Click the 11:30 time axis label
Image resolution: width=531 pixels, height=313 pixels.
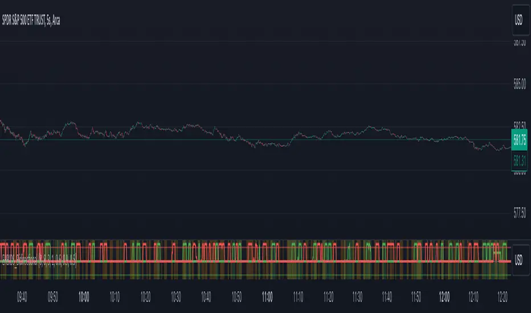coord(357,295)
